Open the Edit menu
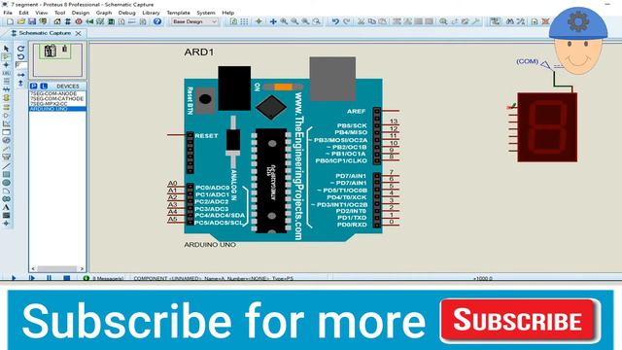 click(x=23, y=13)
